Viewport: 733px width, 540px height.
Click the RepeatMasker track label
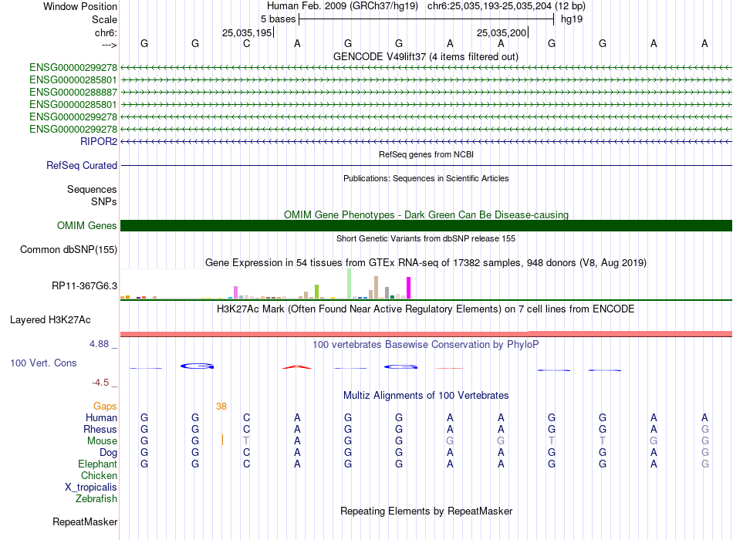(x=85, y=521)
